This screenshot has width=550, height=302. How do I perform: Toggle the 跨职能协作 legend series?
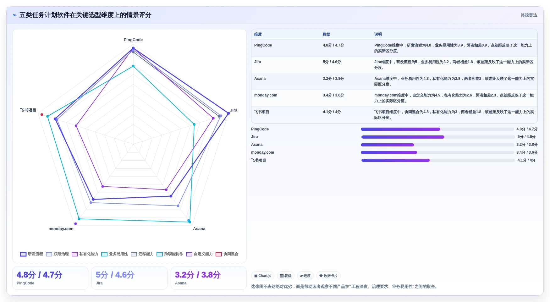point(170,254)
